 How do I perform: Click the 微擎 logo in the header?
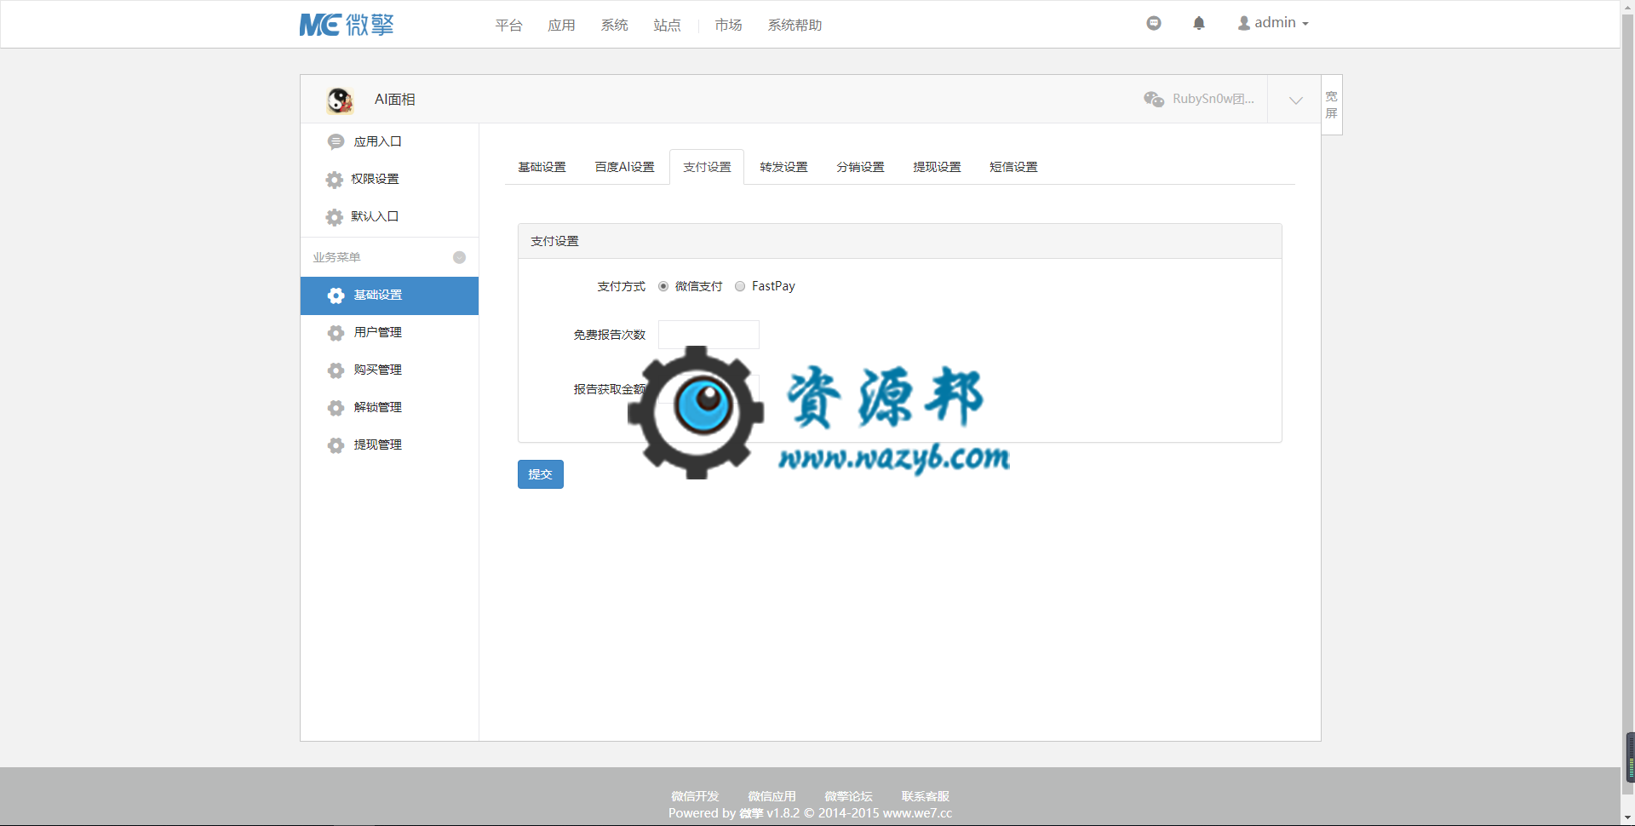click(347, 25)
